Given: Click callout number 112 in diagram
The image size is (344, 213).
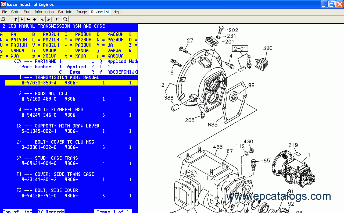Looking at the screenshot, I should tap(240, 146).
